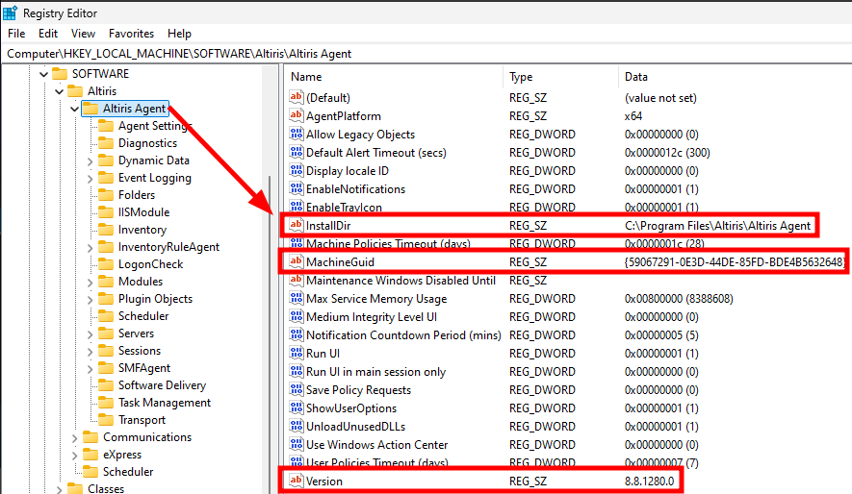Expand the Plugin Objects key
Viewport: 852px width, 494px height.
click(90, 299)
